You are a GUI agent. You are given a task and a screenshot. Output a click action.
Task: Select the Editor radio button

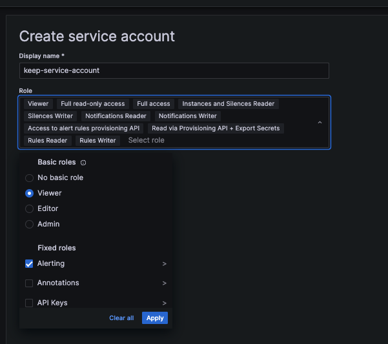(29, 208)
